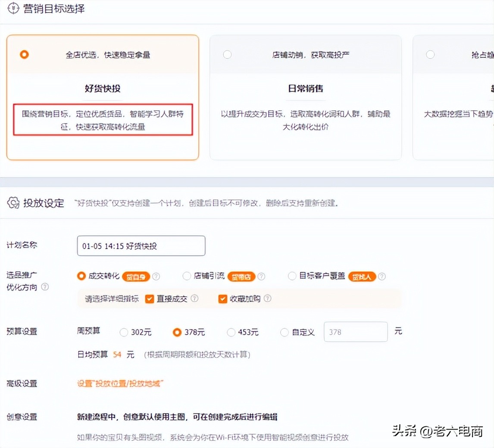This screenshot has width=494, height=448.
Task: Uncheck the 收藏加购 checkbox
Action: tap(222, 298)
